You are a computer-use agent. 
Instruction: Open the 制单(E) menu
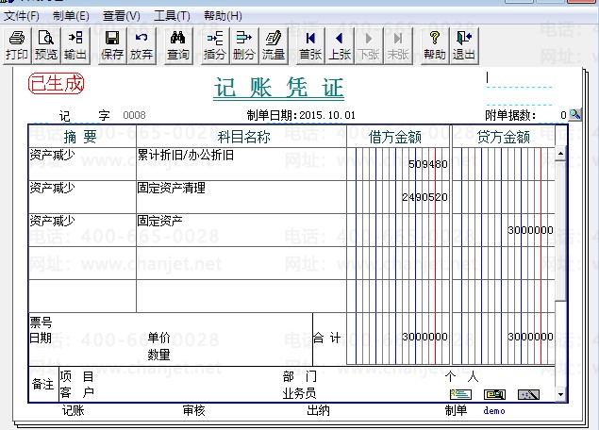click(x=71, y=16)
